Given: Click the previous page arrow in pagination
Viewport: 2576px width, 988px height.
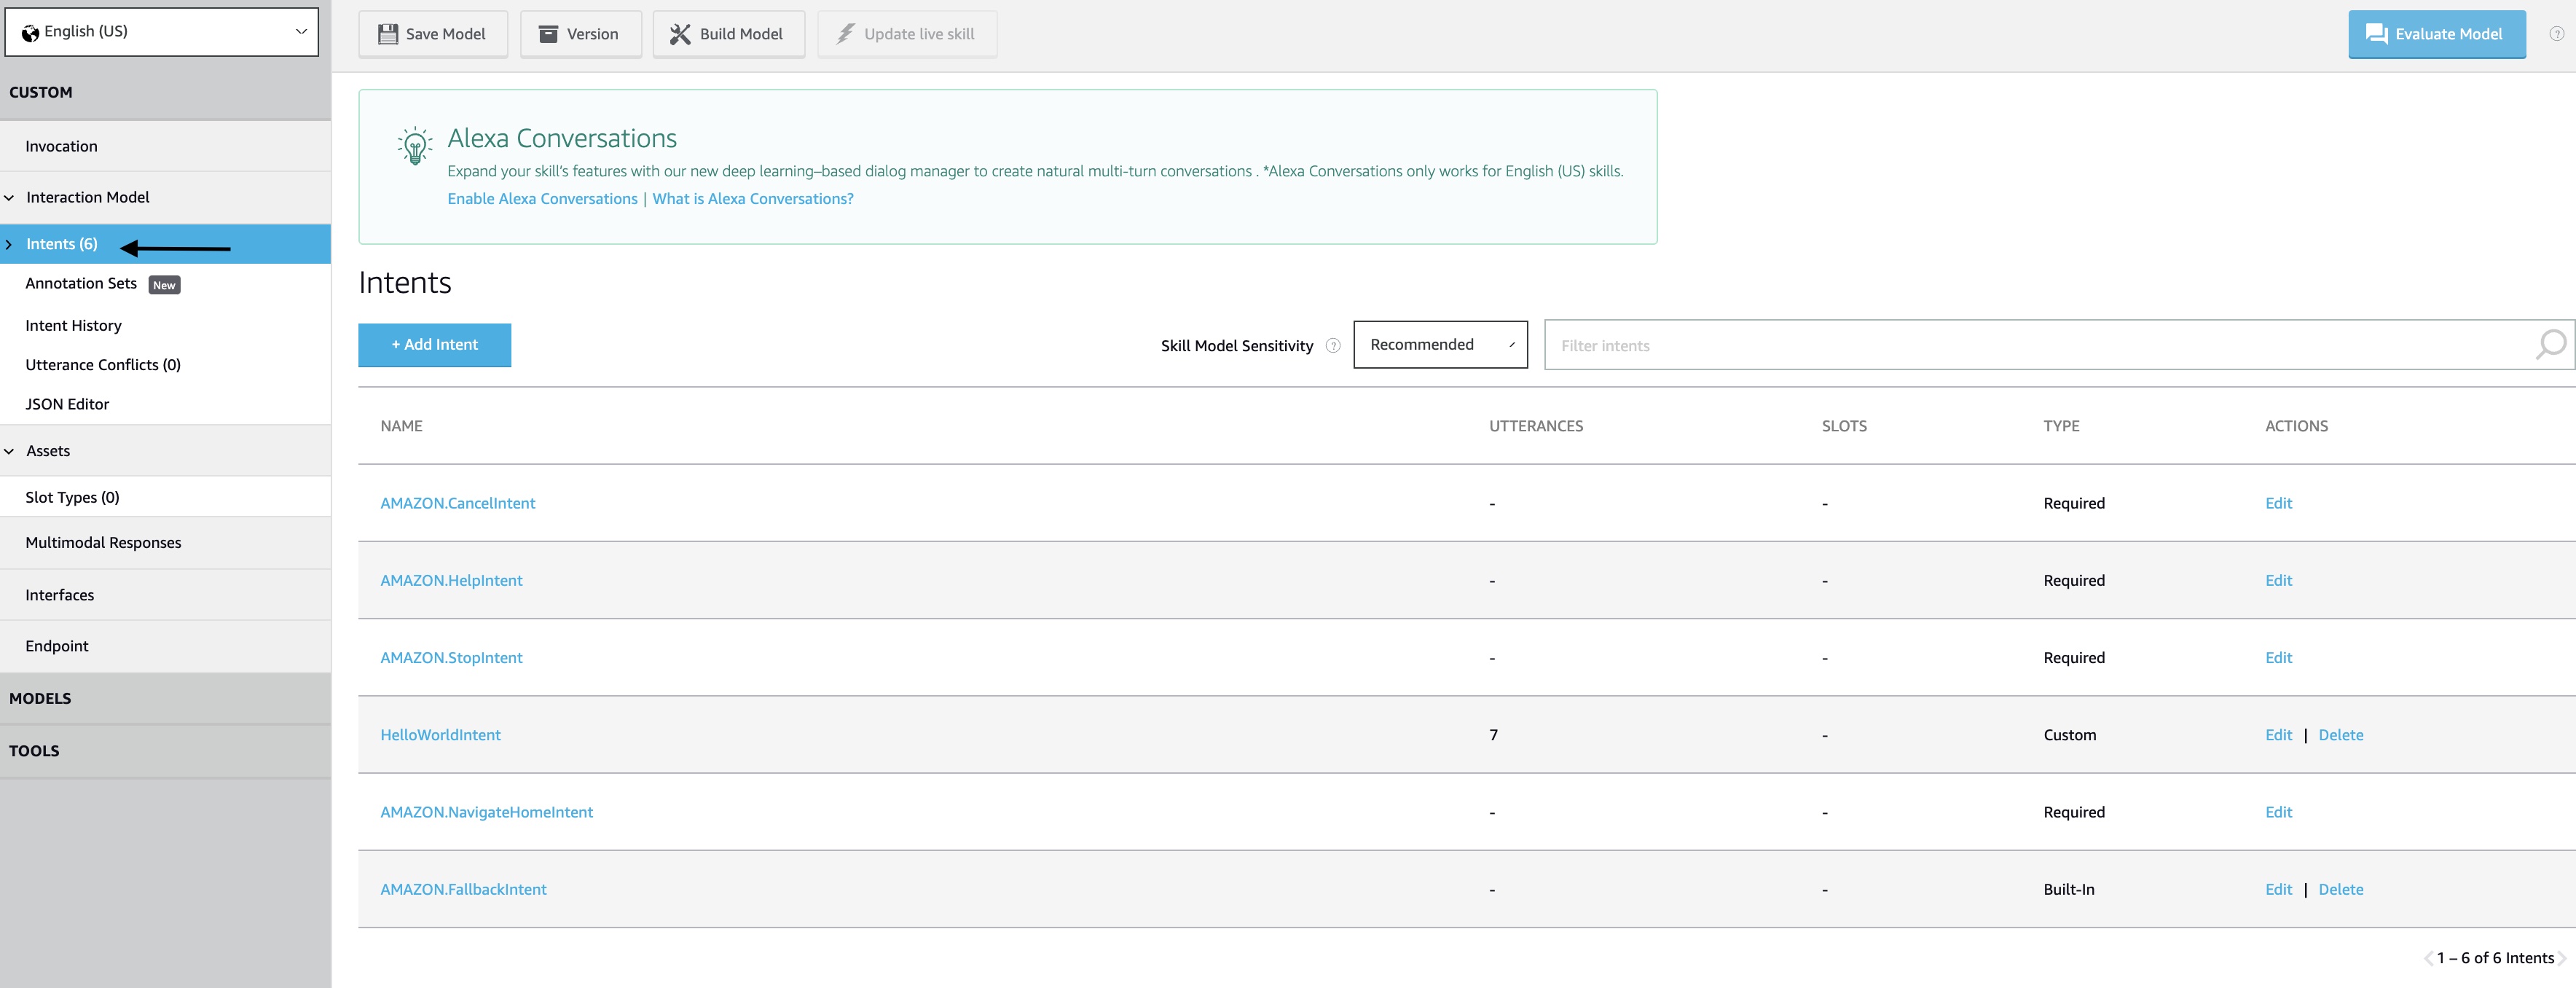Looking at the screenshot, I should (2428, 958).
